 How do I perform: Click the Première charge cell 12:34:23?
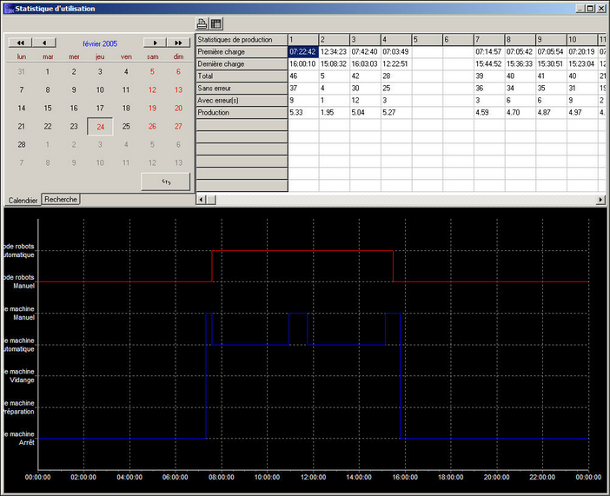(x=335, y=52)
